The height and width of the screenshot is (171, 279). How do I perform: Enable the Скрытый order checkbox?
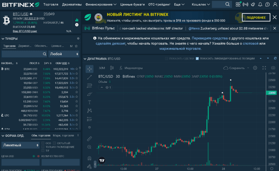(x=54, y=143)
